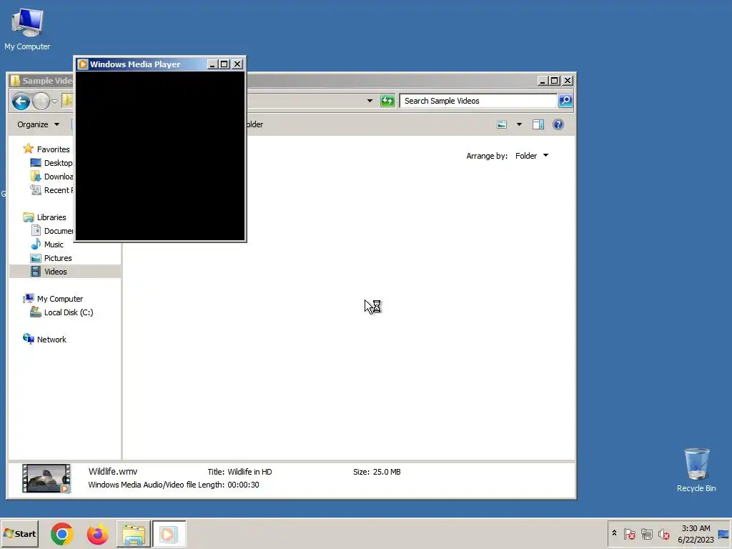Select My Computer in navigation pane
732x549 pixels.
tap(53, 299)
